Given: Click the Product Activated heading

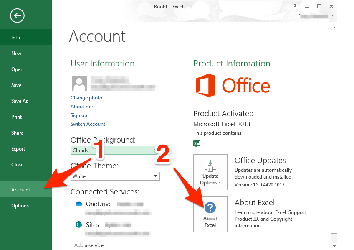Looking at the screenshot, I should (223, 113).
